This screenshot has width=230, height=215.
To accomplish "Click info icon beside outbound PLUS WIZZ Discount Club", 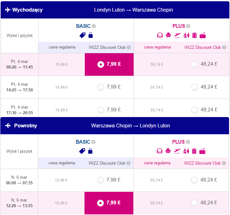I will coord(224,47).
